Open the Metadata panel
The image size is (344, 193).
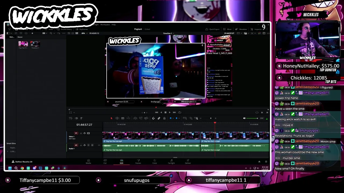241,29
